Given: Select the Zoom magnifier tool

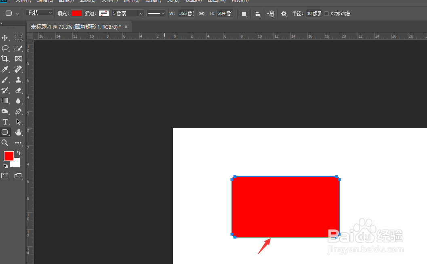Looking at the screenshot, I should point(5,143).
